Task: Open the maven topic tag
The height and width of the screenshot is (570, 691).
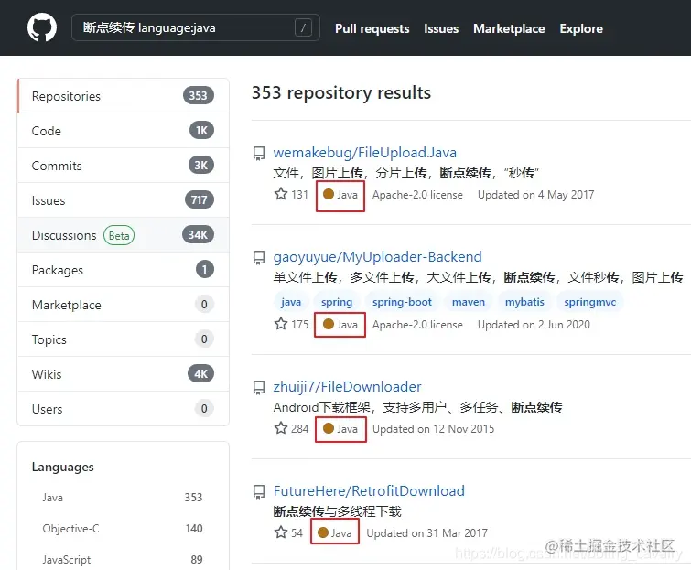Action: point(469,302)
